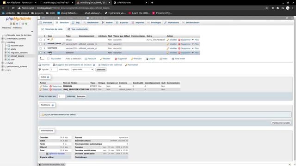Click the green reload navigation icon

click(26, 24)
